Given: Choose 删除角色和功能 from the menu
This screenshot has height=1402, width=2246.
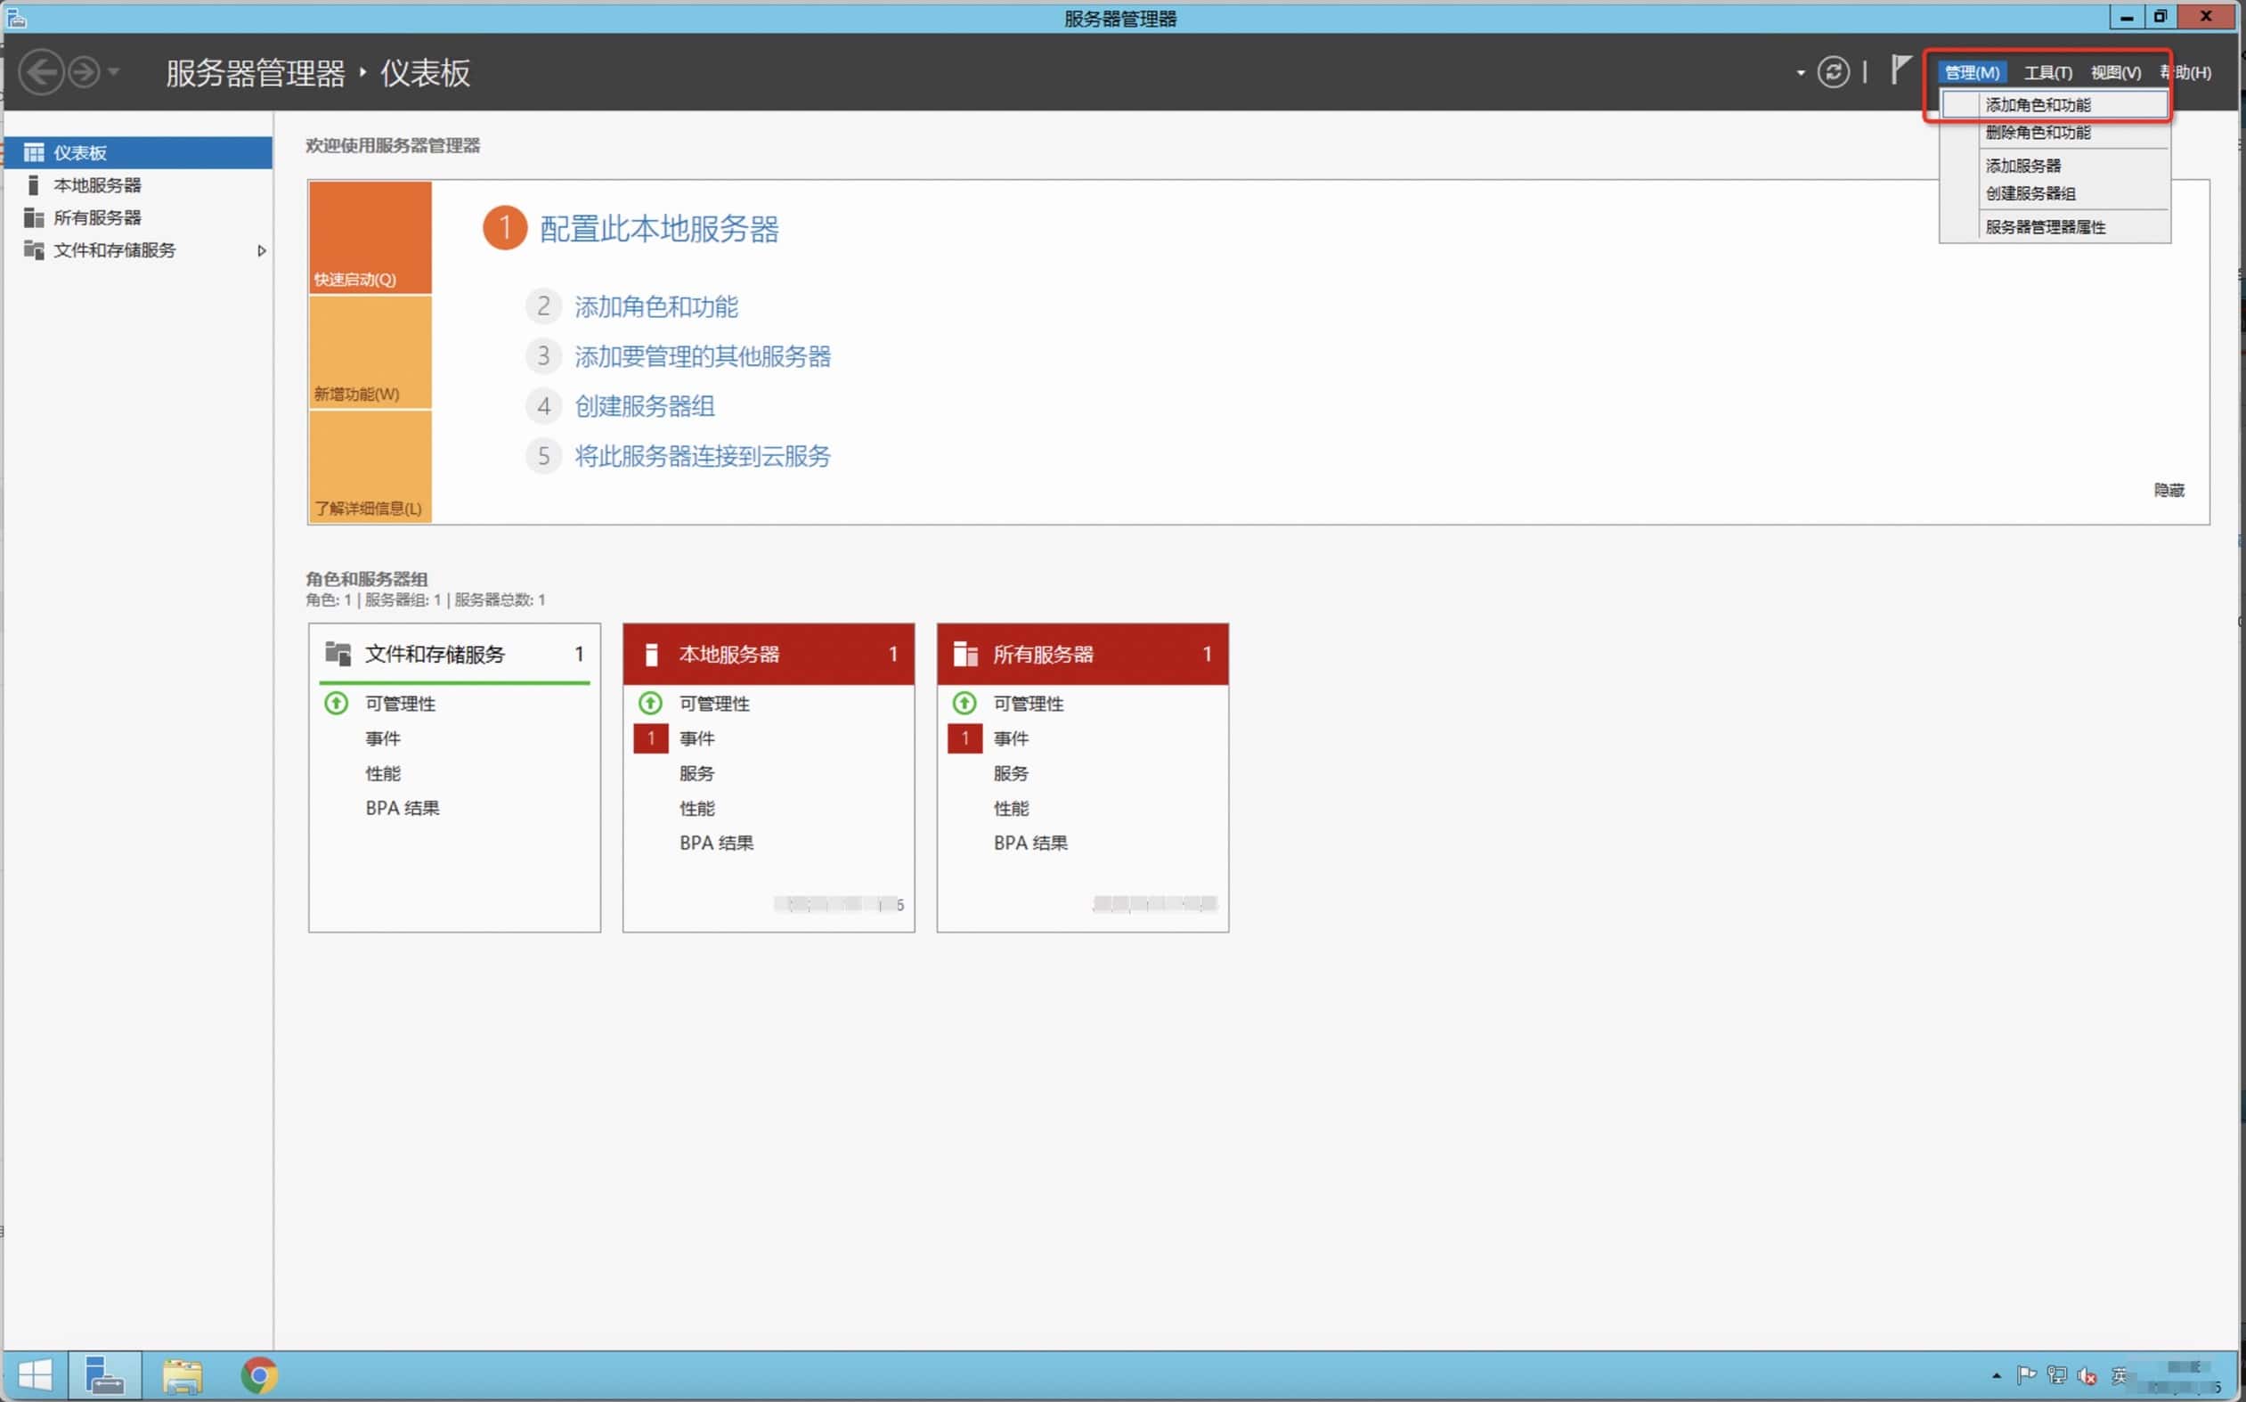Looking at the screenshot, I should 2038,133.
